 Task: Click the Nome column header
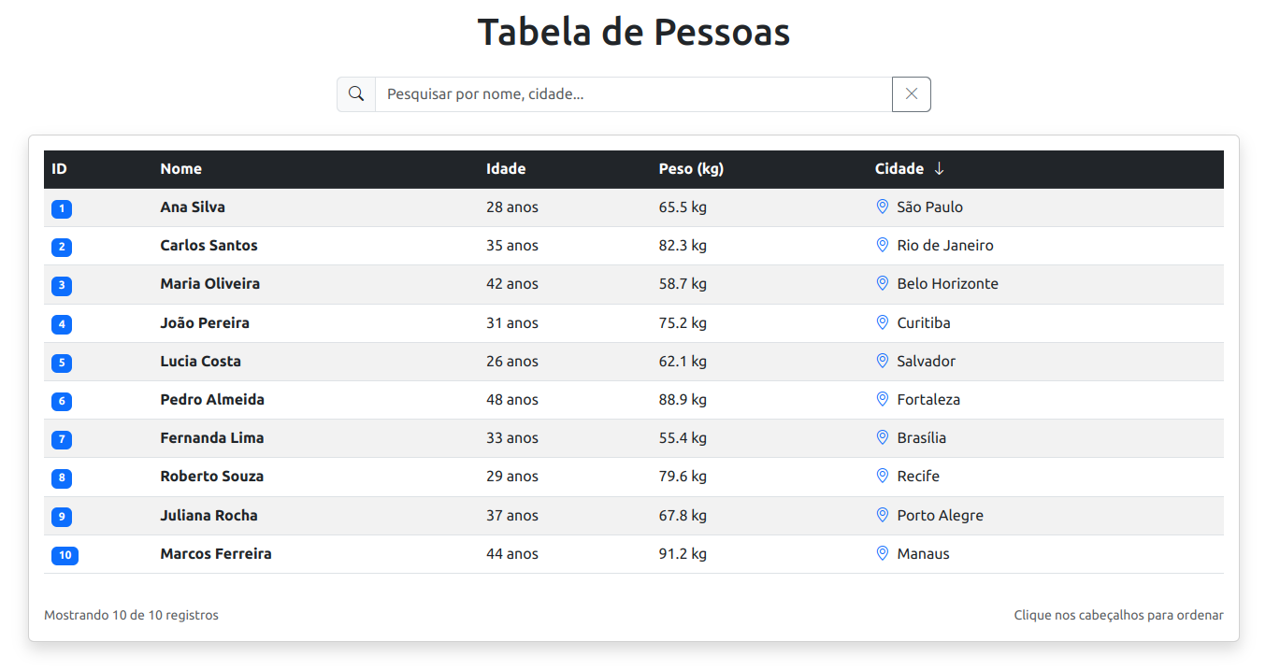tap(180, 169)
